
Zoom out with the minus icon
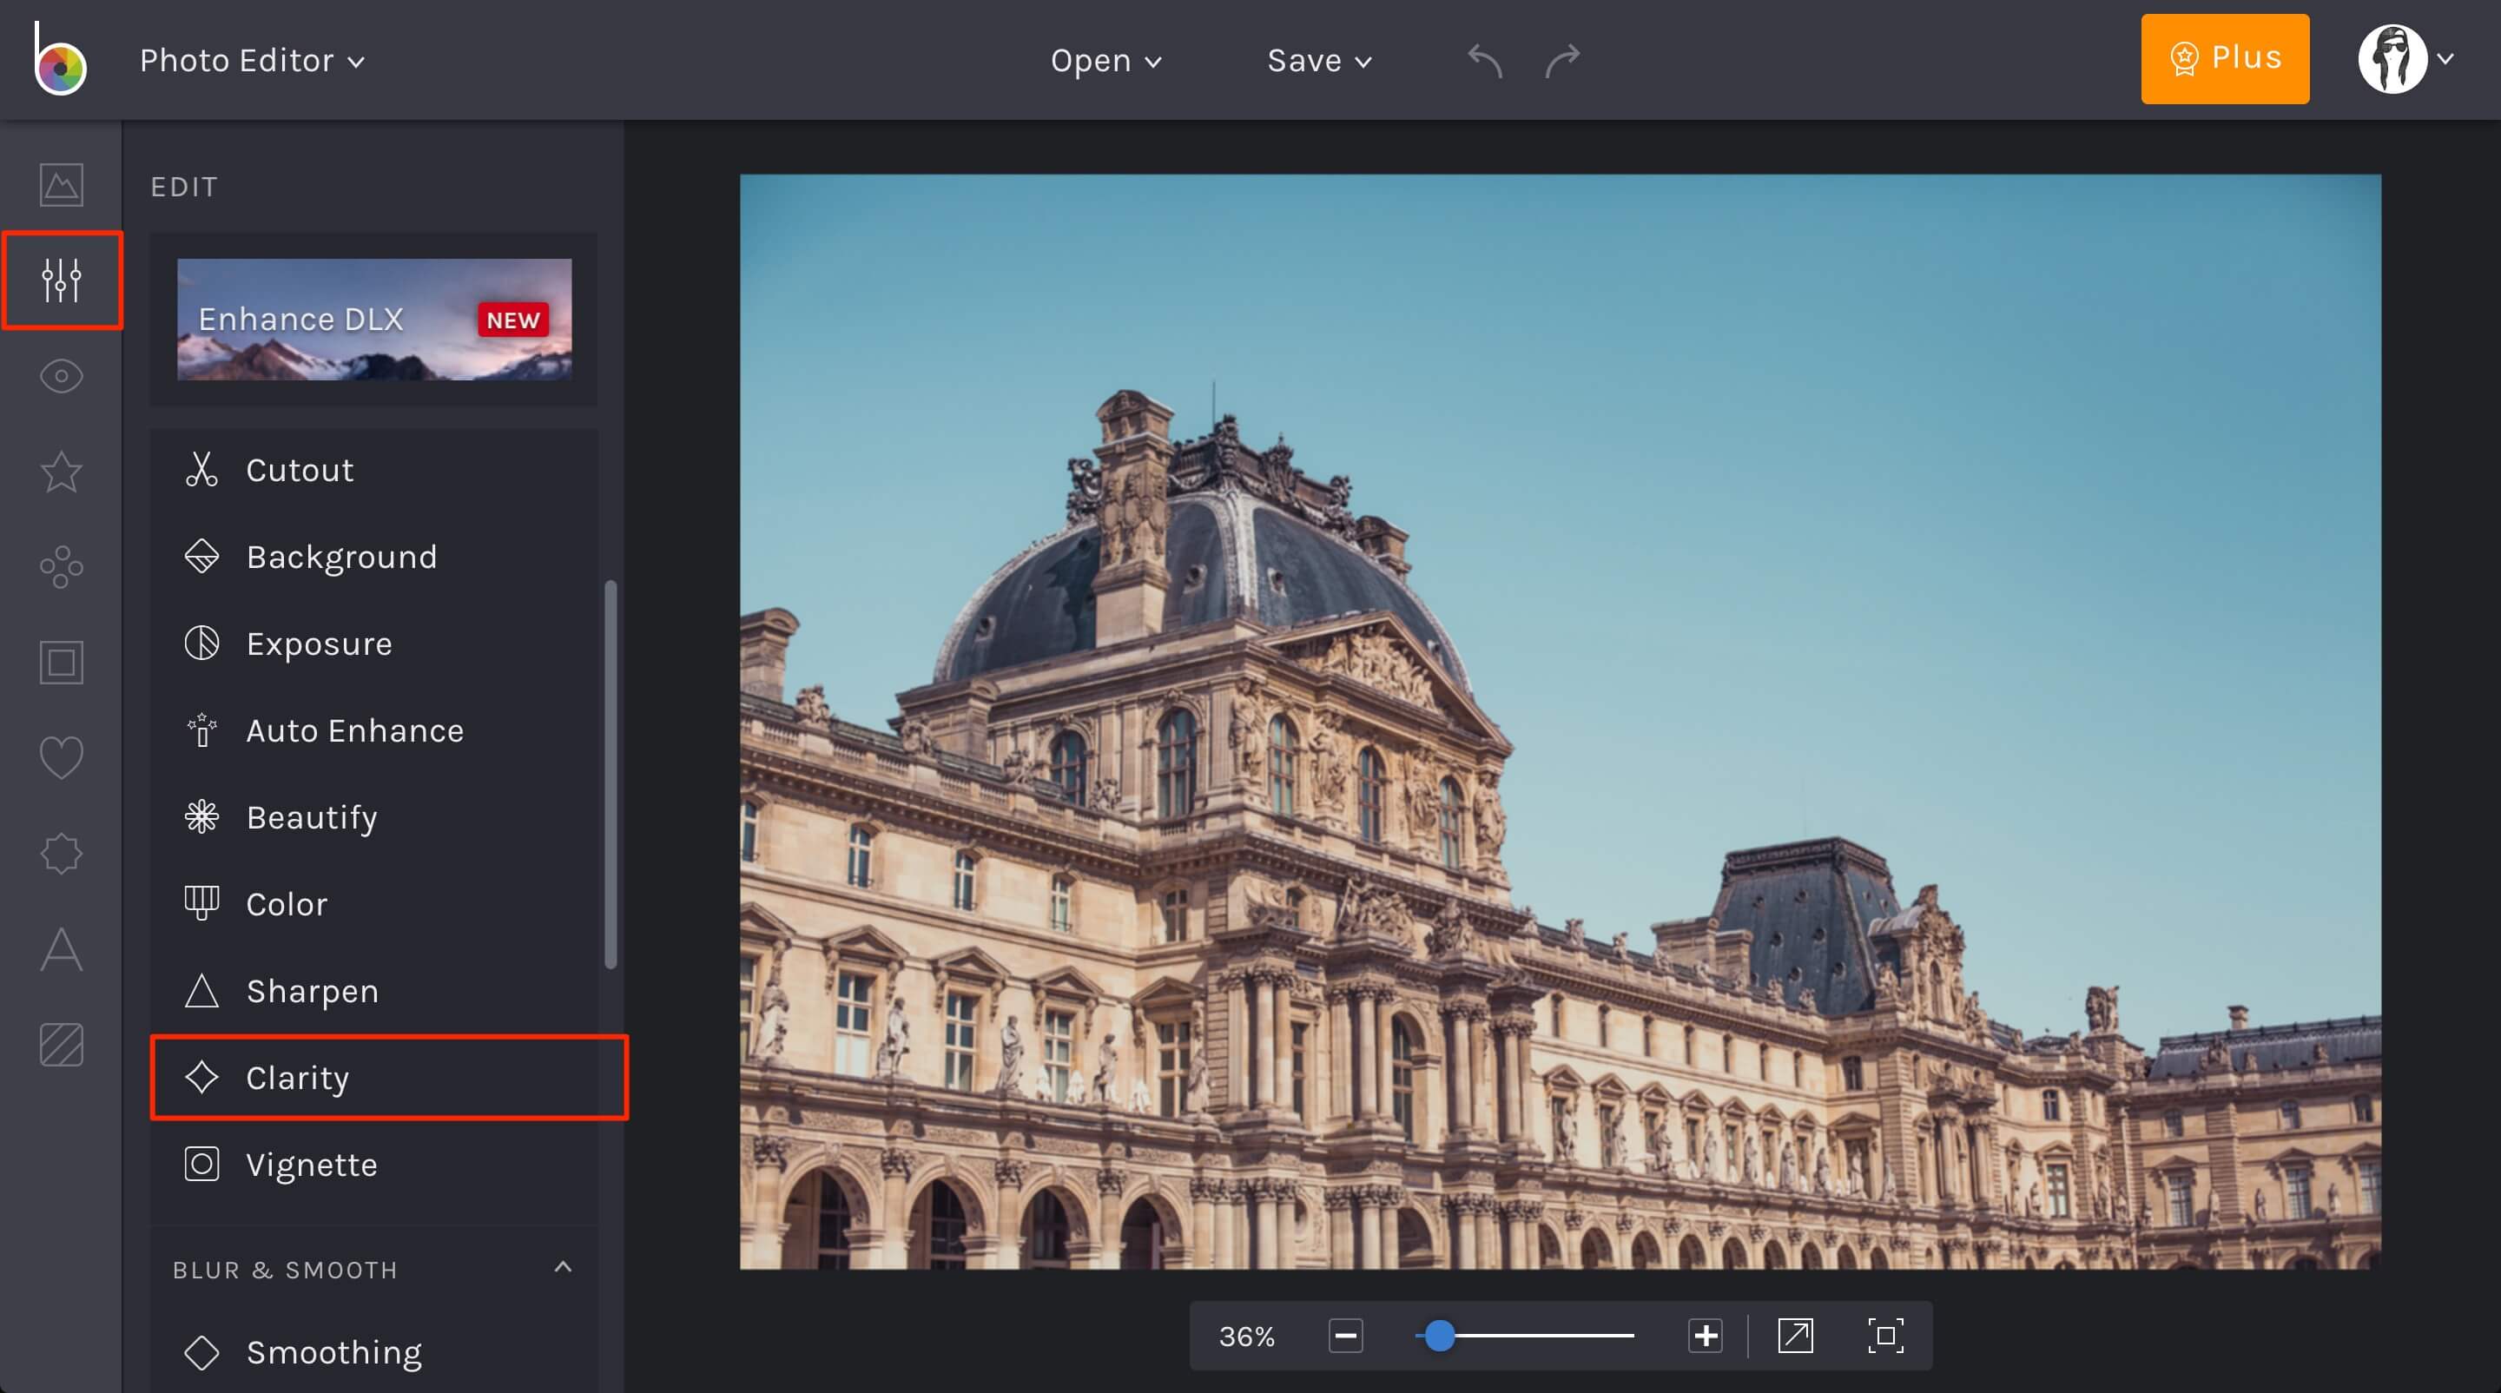(x=1347, y=1337)
